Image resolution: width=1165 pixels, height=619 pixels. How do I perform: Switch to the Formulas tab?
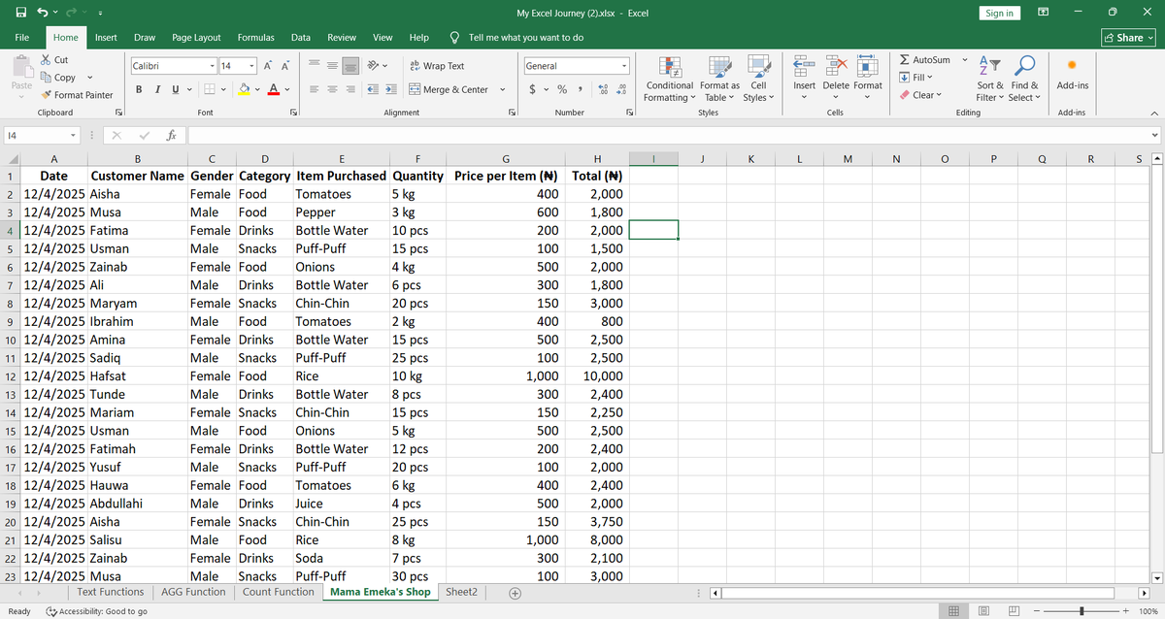255,38
